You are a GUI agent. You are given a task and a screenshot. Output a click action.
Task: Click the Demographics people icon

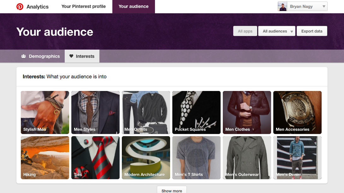click(x=23, y=56)
